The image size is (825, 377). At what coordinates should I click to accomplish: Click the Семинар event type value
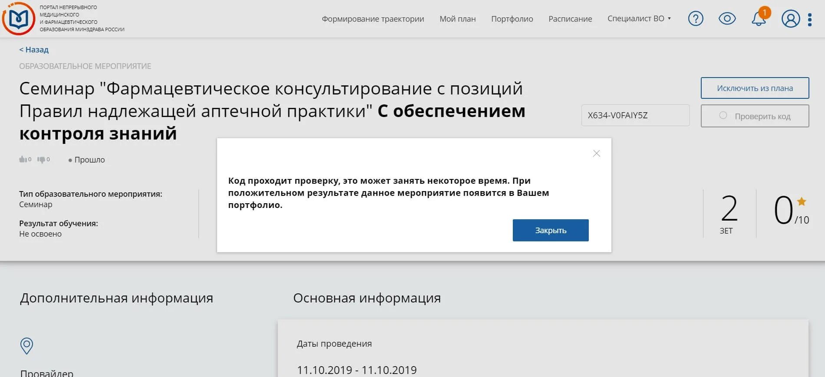(x=36, y=205)
